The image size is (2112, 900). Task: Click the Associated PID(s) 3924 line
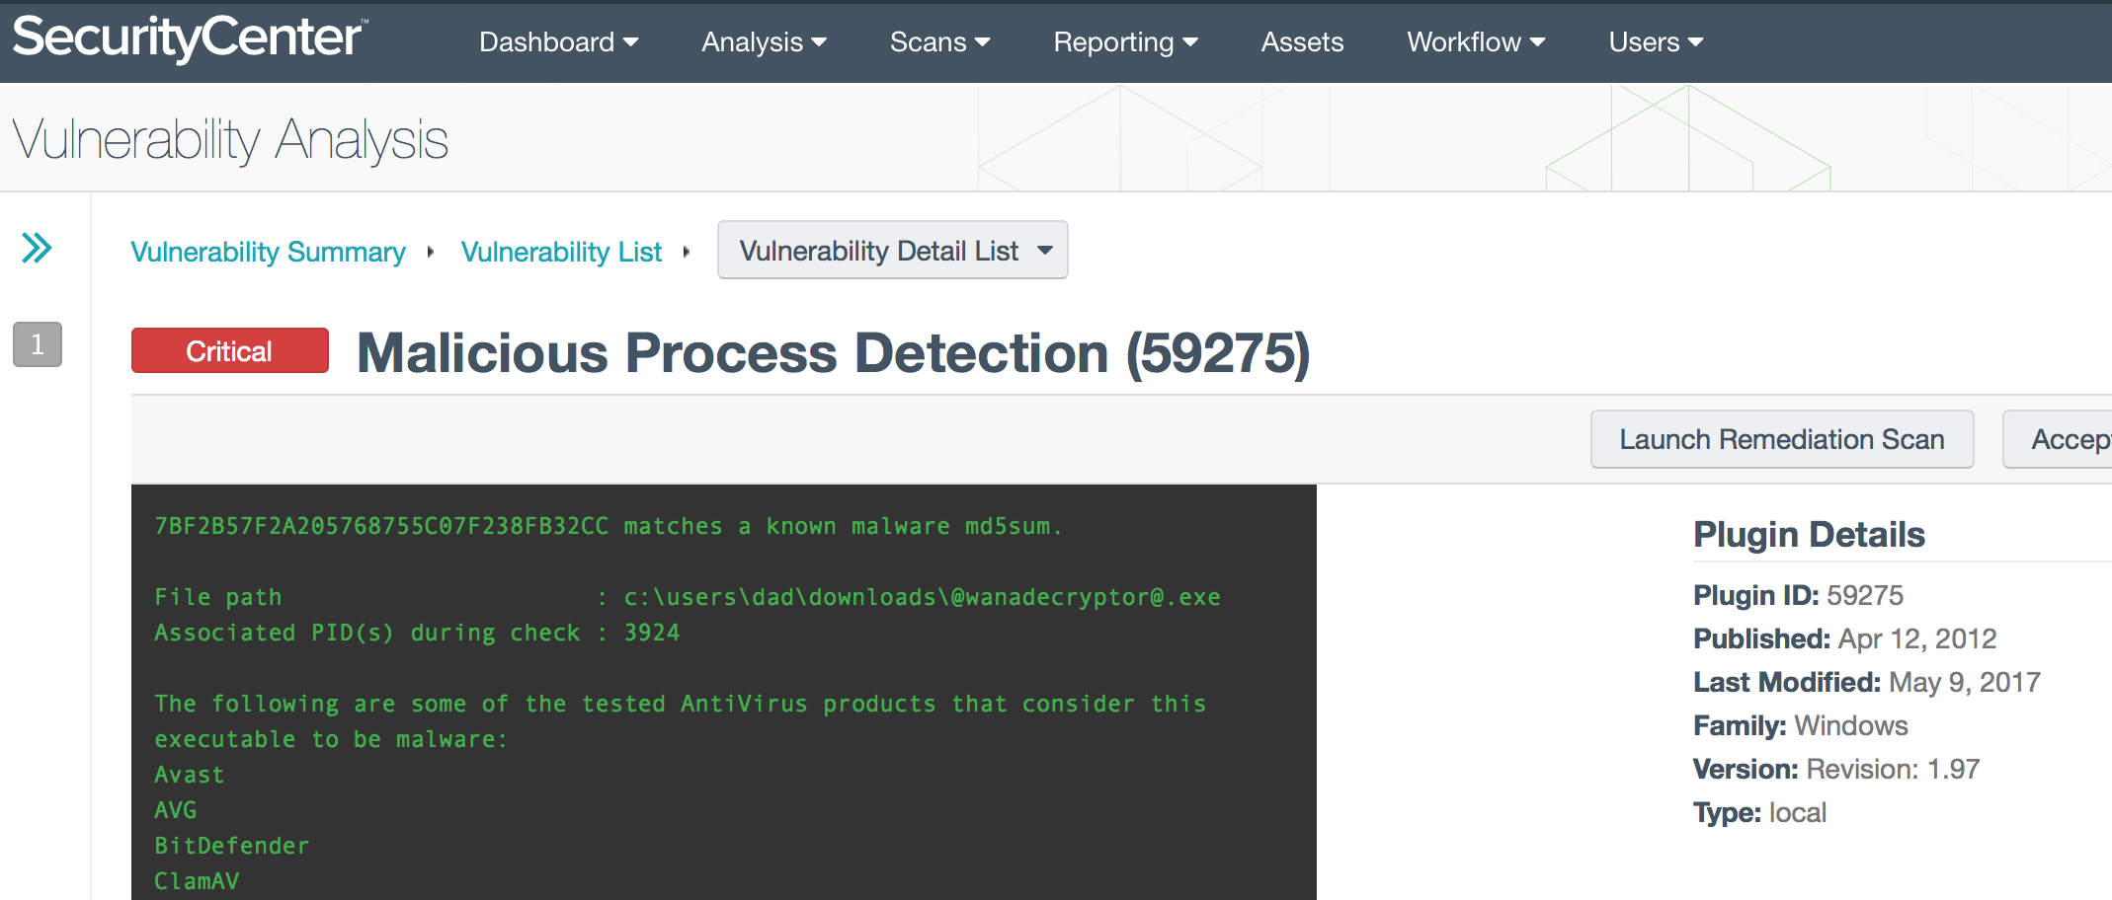(x=417, y=633)
